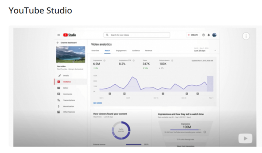Open the account avatar menu
The height and width of the screenshot is (153, 262).
pyautogui.click(x=215, y=35)
